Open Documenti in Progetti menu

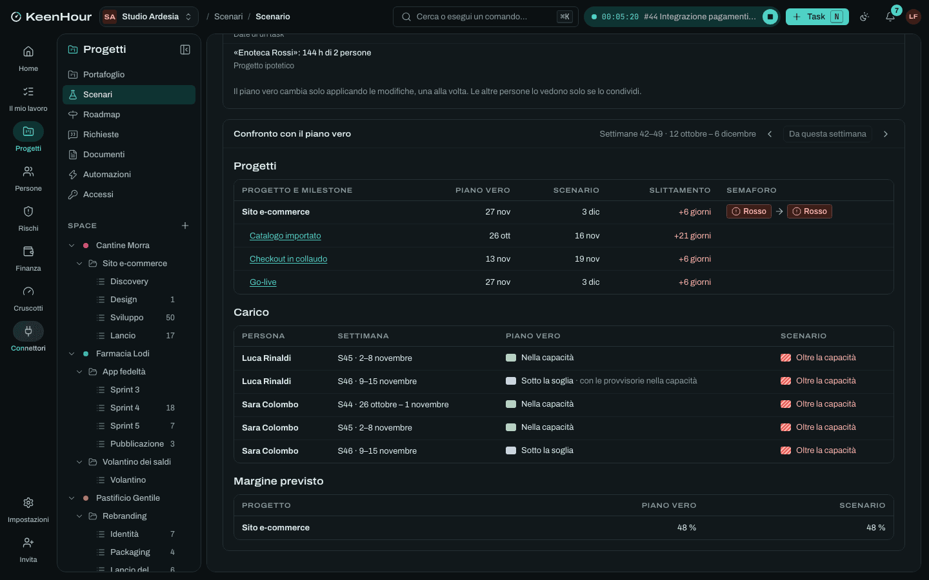(x=129, y=155)
